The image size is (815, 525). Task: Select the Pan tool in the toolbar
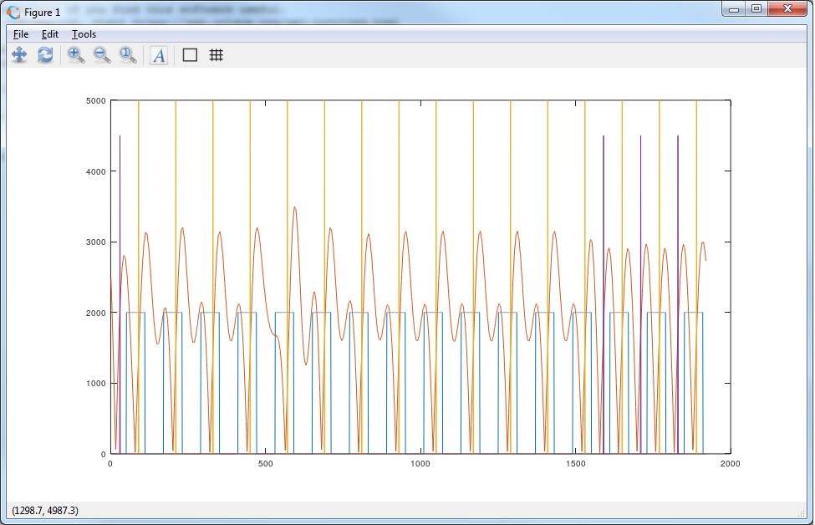click(x=19, y=55)
